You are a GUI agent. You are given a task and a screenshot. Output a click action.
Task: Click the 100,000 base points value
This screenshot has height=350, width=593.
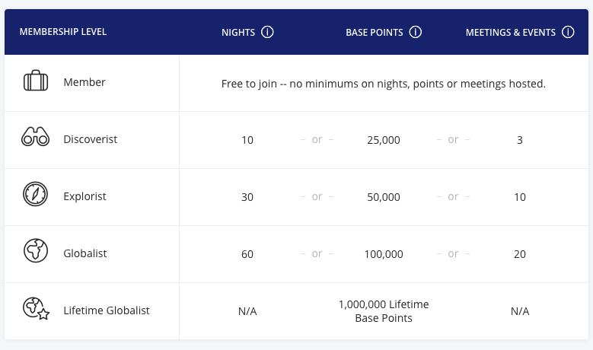(x=384, y=254)
